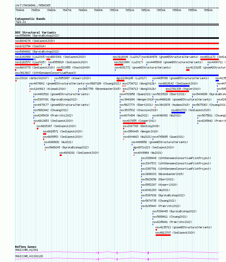
Task: Select esv3688333 (Besenbacher2015) label
Action: pos(162,174)
